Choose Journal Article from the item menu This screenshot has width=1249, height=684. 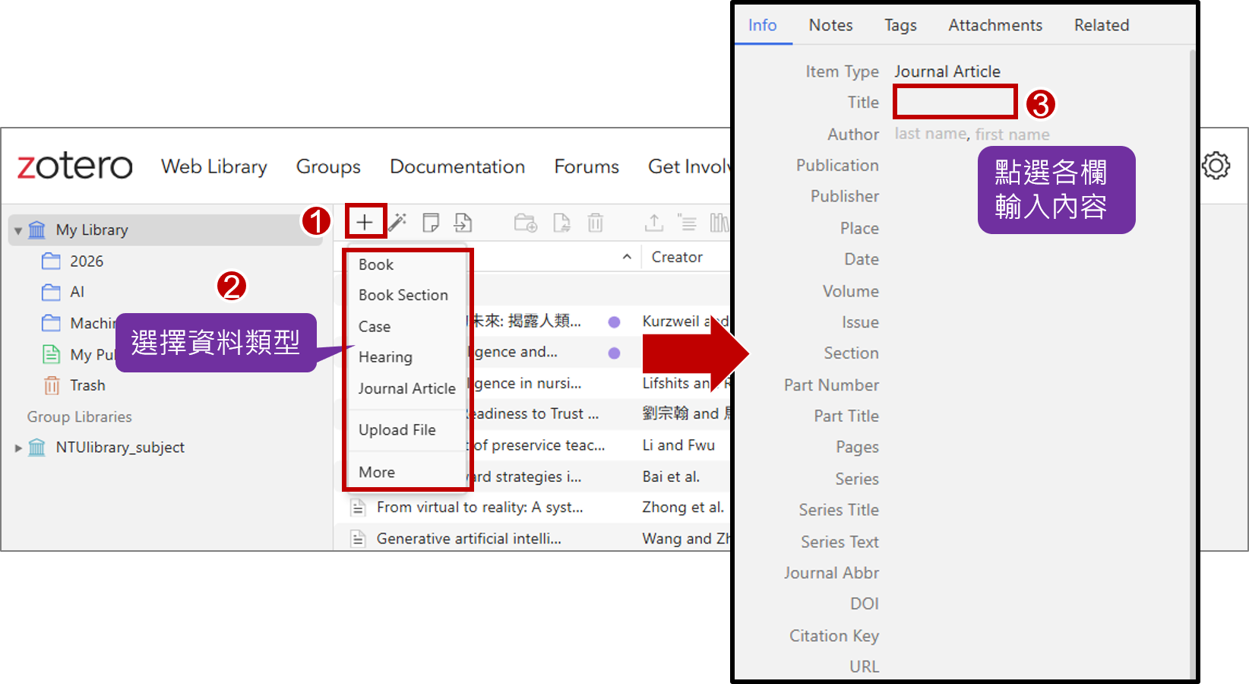tap(406, 388)
